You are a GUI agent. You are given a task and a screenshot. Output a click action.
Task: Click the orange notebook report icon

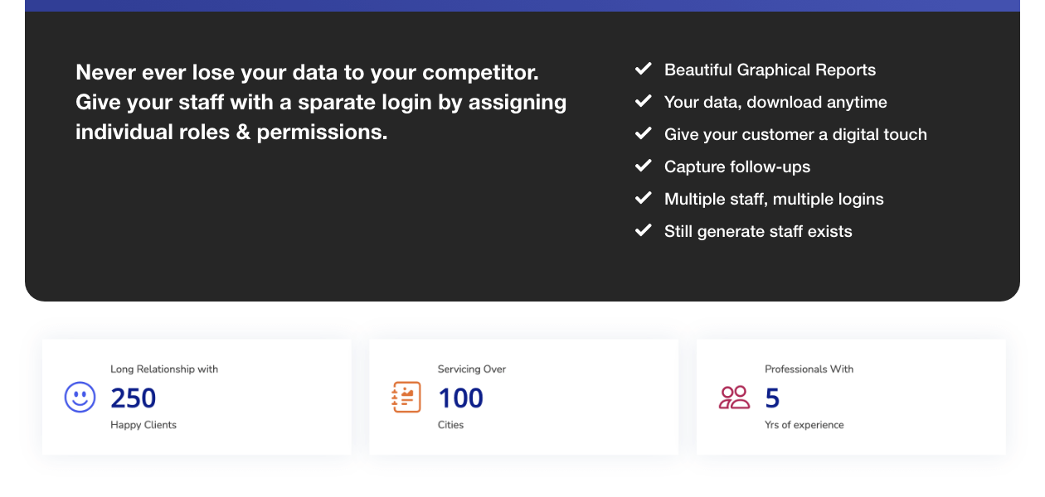406,397
